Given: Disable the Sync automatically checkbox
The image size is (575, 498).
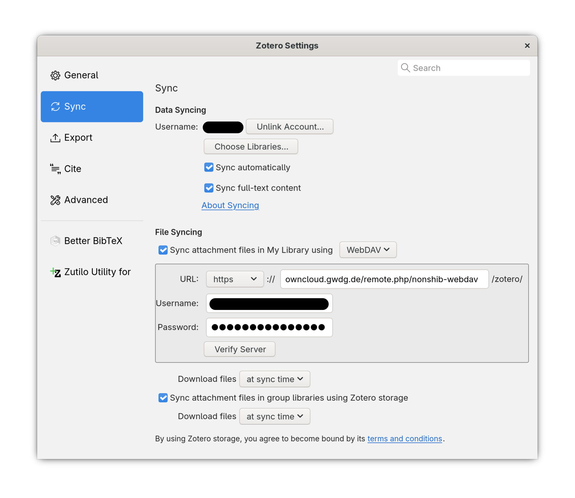Looking at the screenshot, I should [209, 167].
